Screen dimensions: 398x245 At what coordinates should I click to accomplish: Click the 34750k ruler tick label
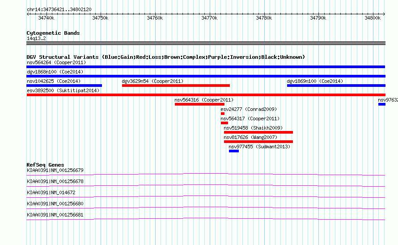(100, 18)
